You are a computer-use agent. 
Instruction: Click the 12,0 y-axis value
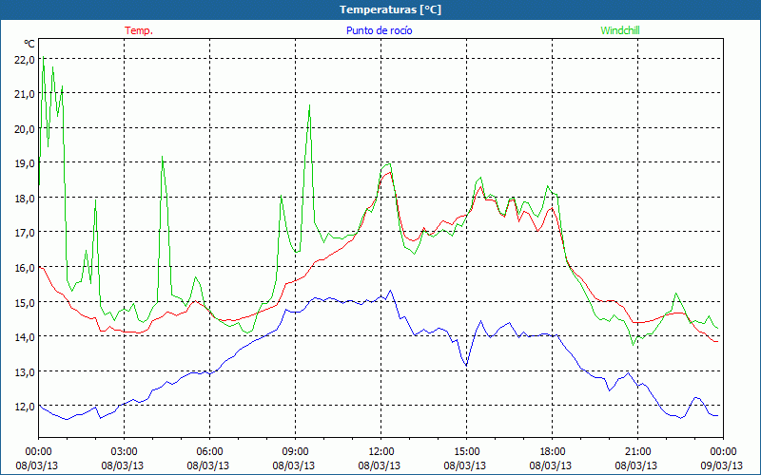pyautogui.click(x=26, y=407)
